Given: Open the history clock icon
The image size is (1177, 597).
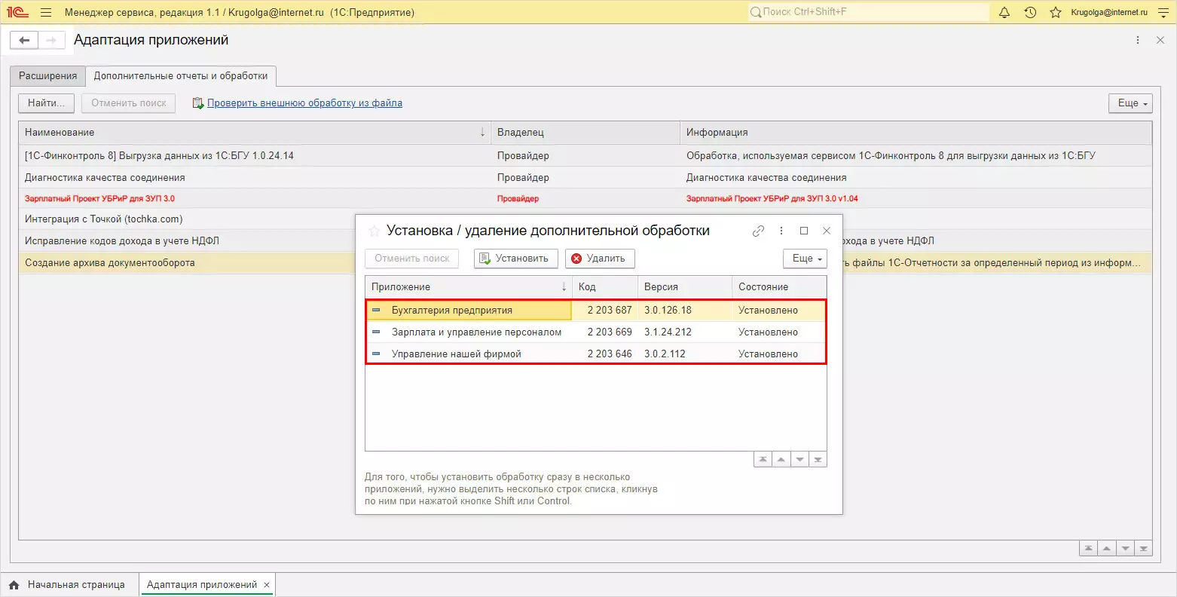Looking at the screenshot, I should 1030,12.
